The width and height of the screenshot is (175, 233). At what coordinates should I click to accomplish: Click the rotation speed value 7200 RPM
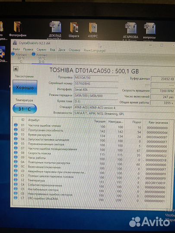(162, 91)
